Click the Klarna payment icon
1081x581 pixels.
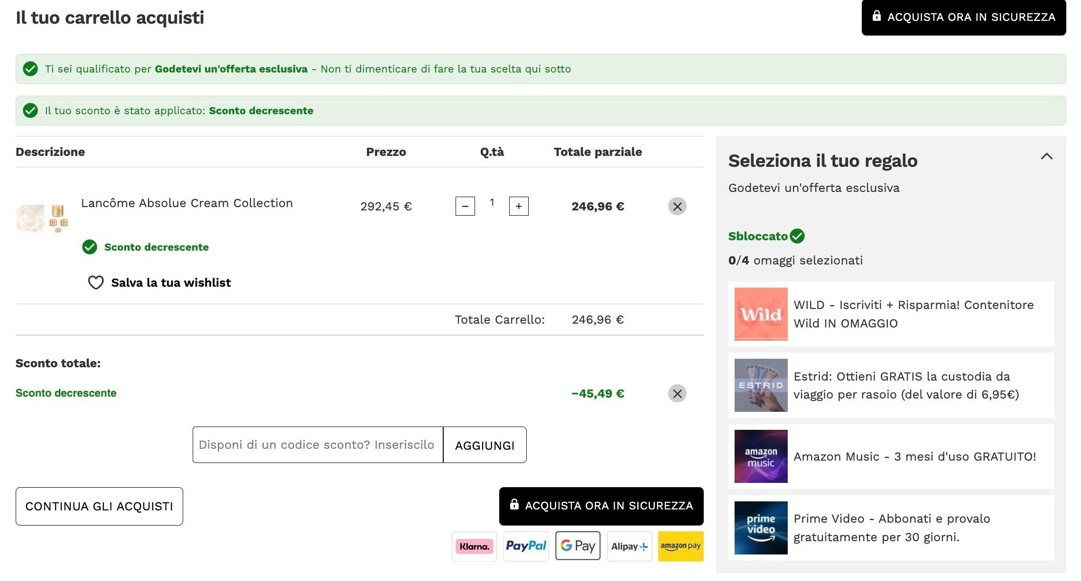click(474, 546)
